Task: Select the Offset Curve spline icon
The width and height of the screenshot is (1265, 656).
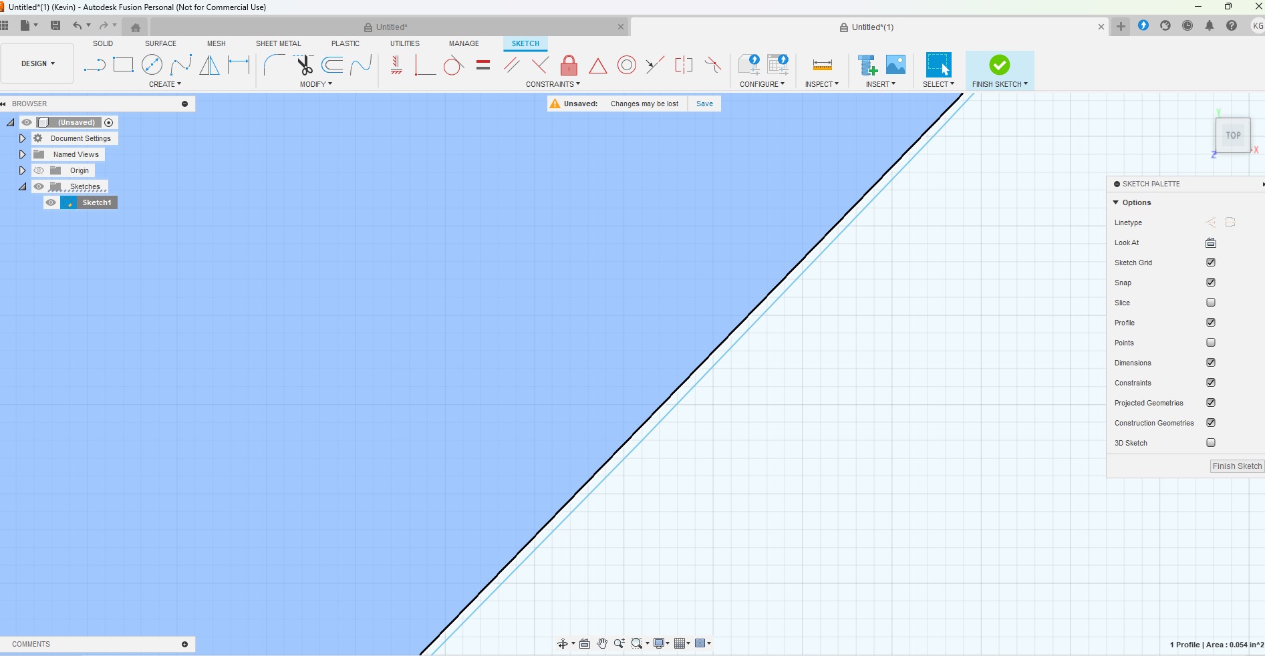Action: pos(361,65)
